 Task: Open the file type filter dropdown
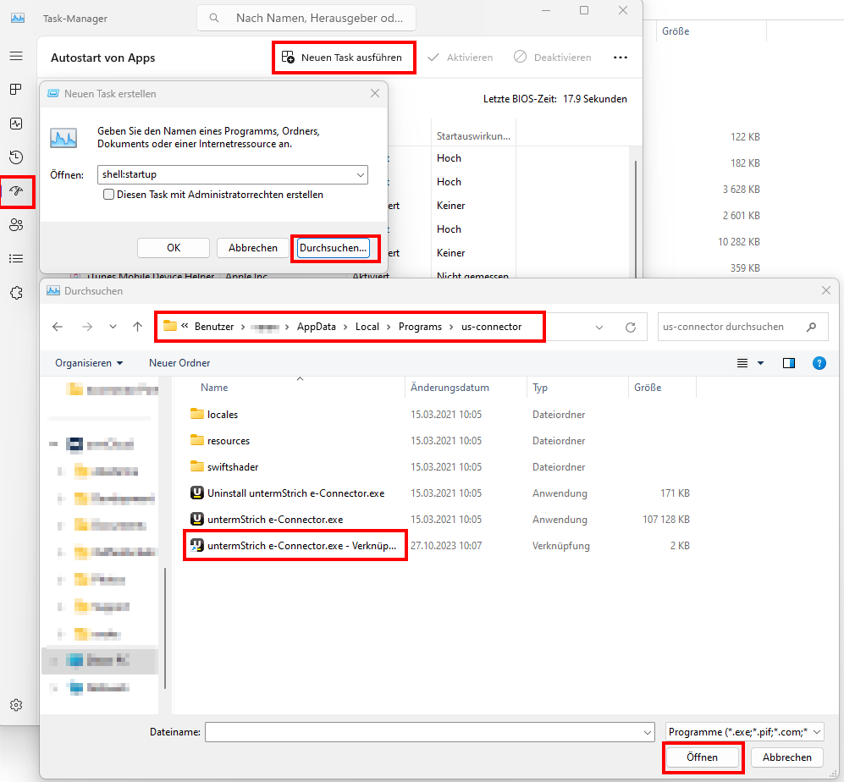(x=744, y=732)
